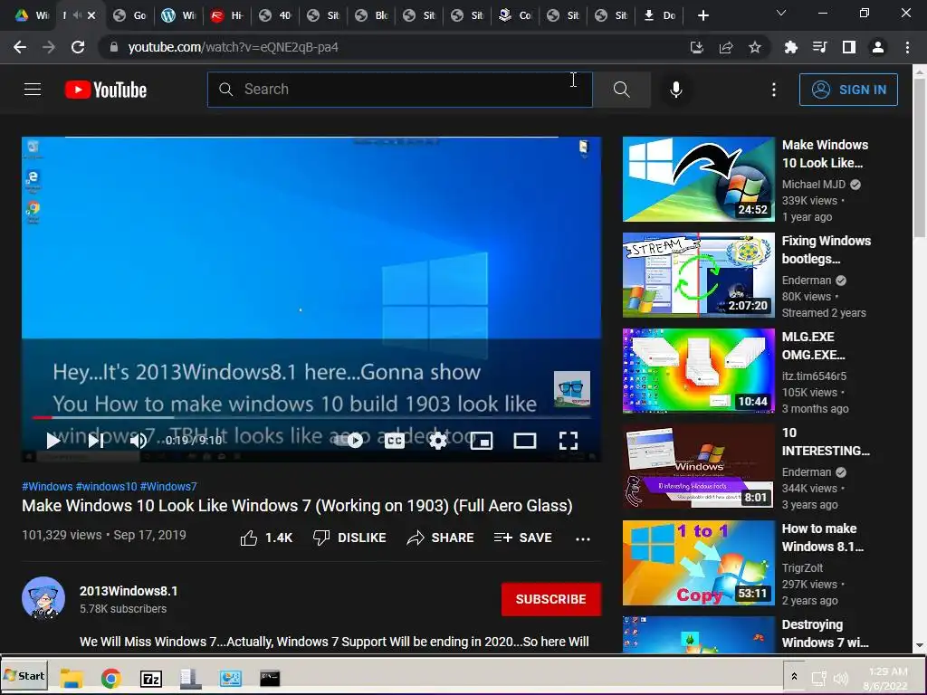Play the video

53,441
